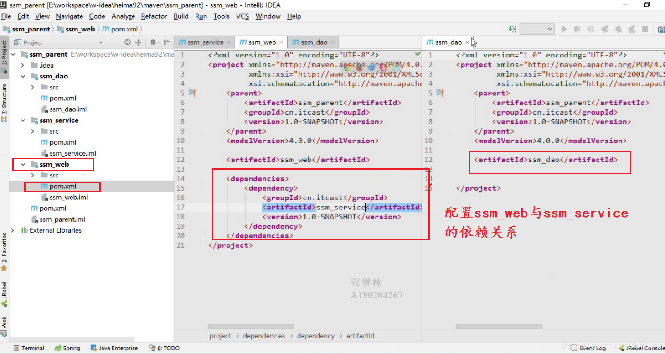The image size is (665, 354).
Task: Open the JRebel Console
Action: click(641, 348)
